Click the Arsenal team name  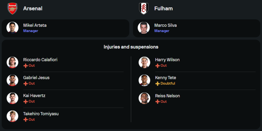pyautogui.click(x=33, y=8)
